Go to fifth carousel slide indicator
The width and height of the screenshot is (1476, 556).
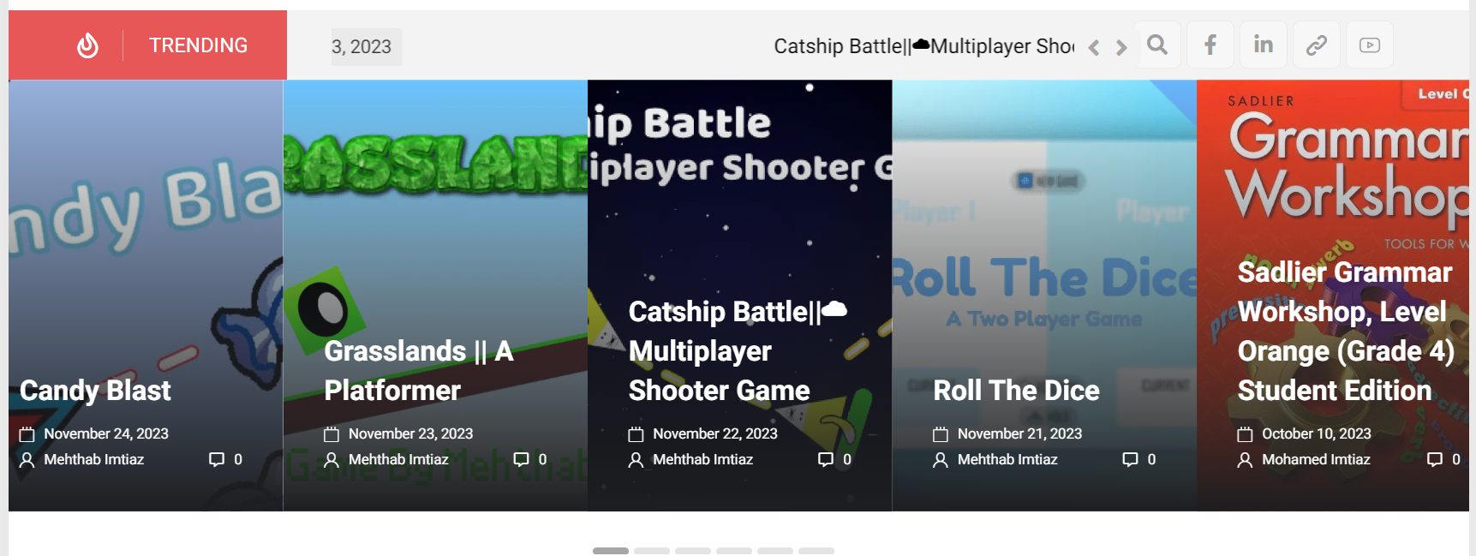pyautogui.click(x=775, y=551)
